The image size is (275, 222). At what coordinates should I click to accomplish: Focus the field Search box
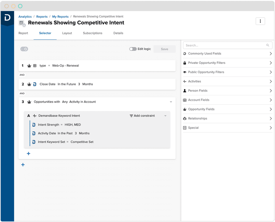click(228, 45)
